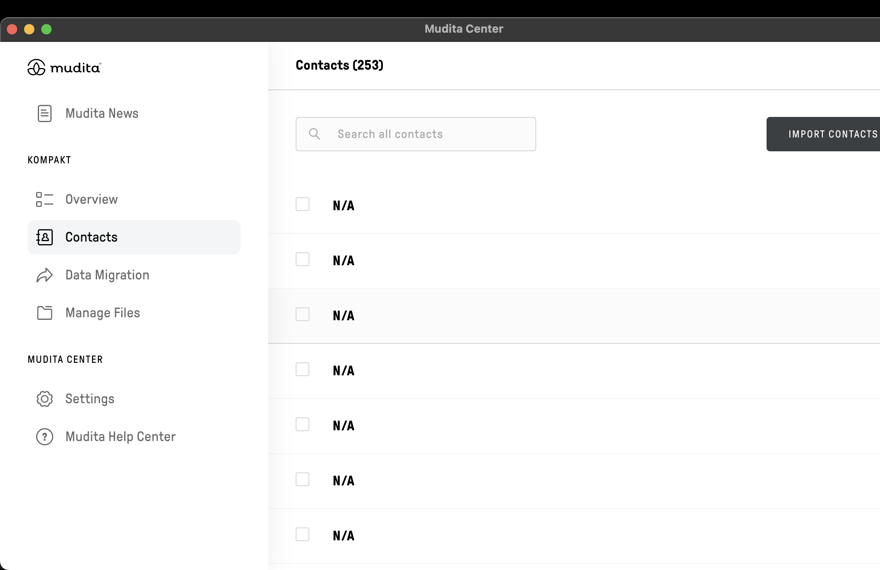
Task: Click the Mudita logo icon
Action: (x=37, y=67)
